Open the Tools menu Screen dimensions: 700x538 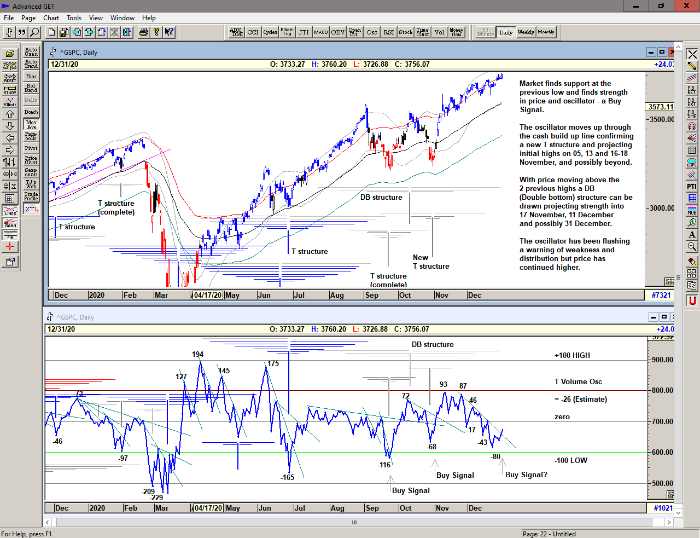click(74, 18)
